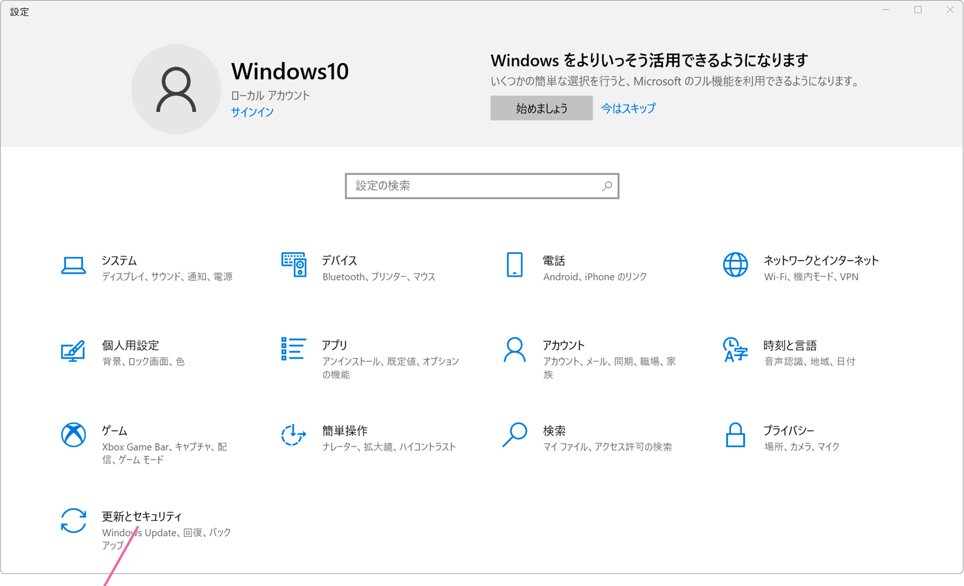Open the アプリ list icon

(x=293, y=349)
